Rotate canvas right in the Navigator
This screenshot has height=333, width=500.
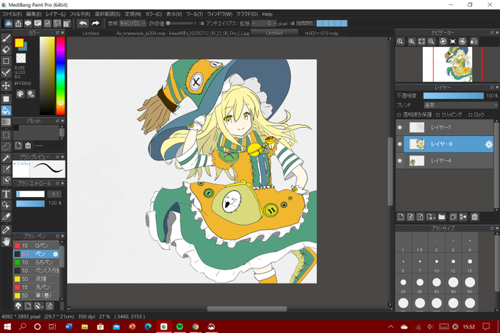click(463, 41)
